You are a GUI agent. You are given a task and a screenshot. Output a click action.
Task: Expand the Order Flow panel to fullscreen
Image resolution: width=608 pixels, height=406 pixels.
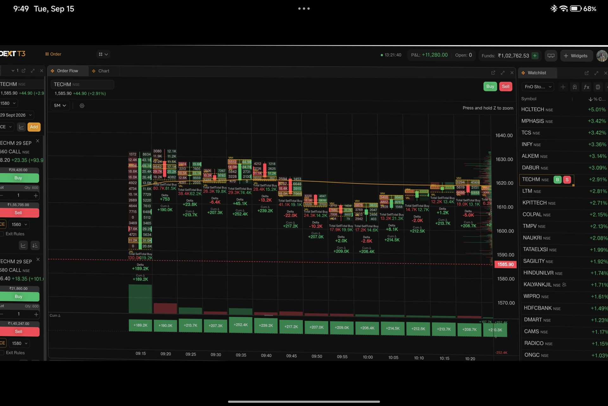click(x=503, y=73)
